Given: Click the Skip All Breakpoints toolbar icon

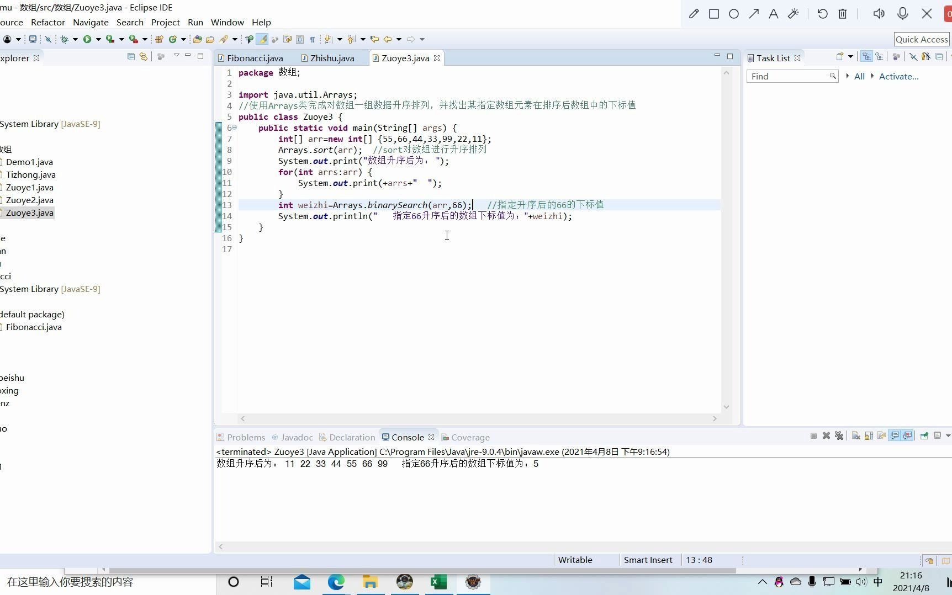Looking at the screenshot, I should click(x=48, y=39).
